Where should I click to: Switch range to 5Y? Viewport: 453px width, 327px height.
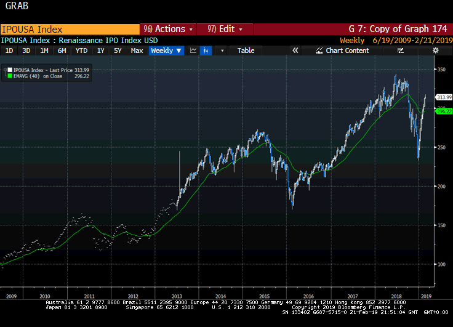118,50
